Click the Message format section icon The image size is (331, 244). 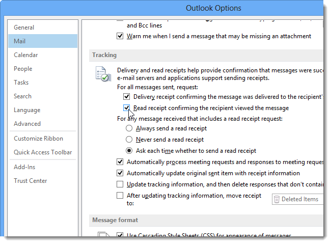[x=104, y=234]
